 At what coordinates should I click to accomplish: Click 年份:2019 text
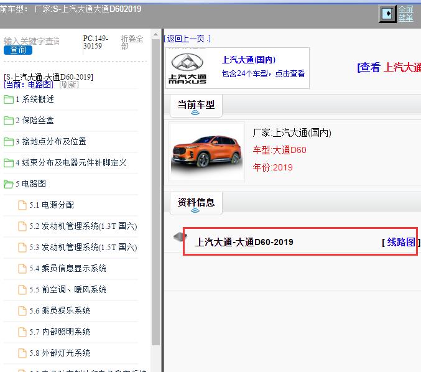[x=272, y=167]
